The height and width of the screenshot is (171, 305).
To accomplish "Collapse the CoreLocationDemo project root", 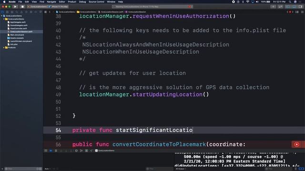I will (x=2, y=16).
